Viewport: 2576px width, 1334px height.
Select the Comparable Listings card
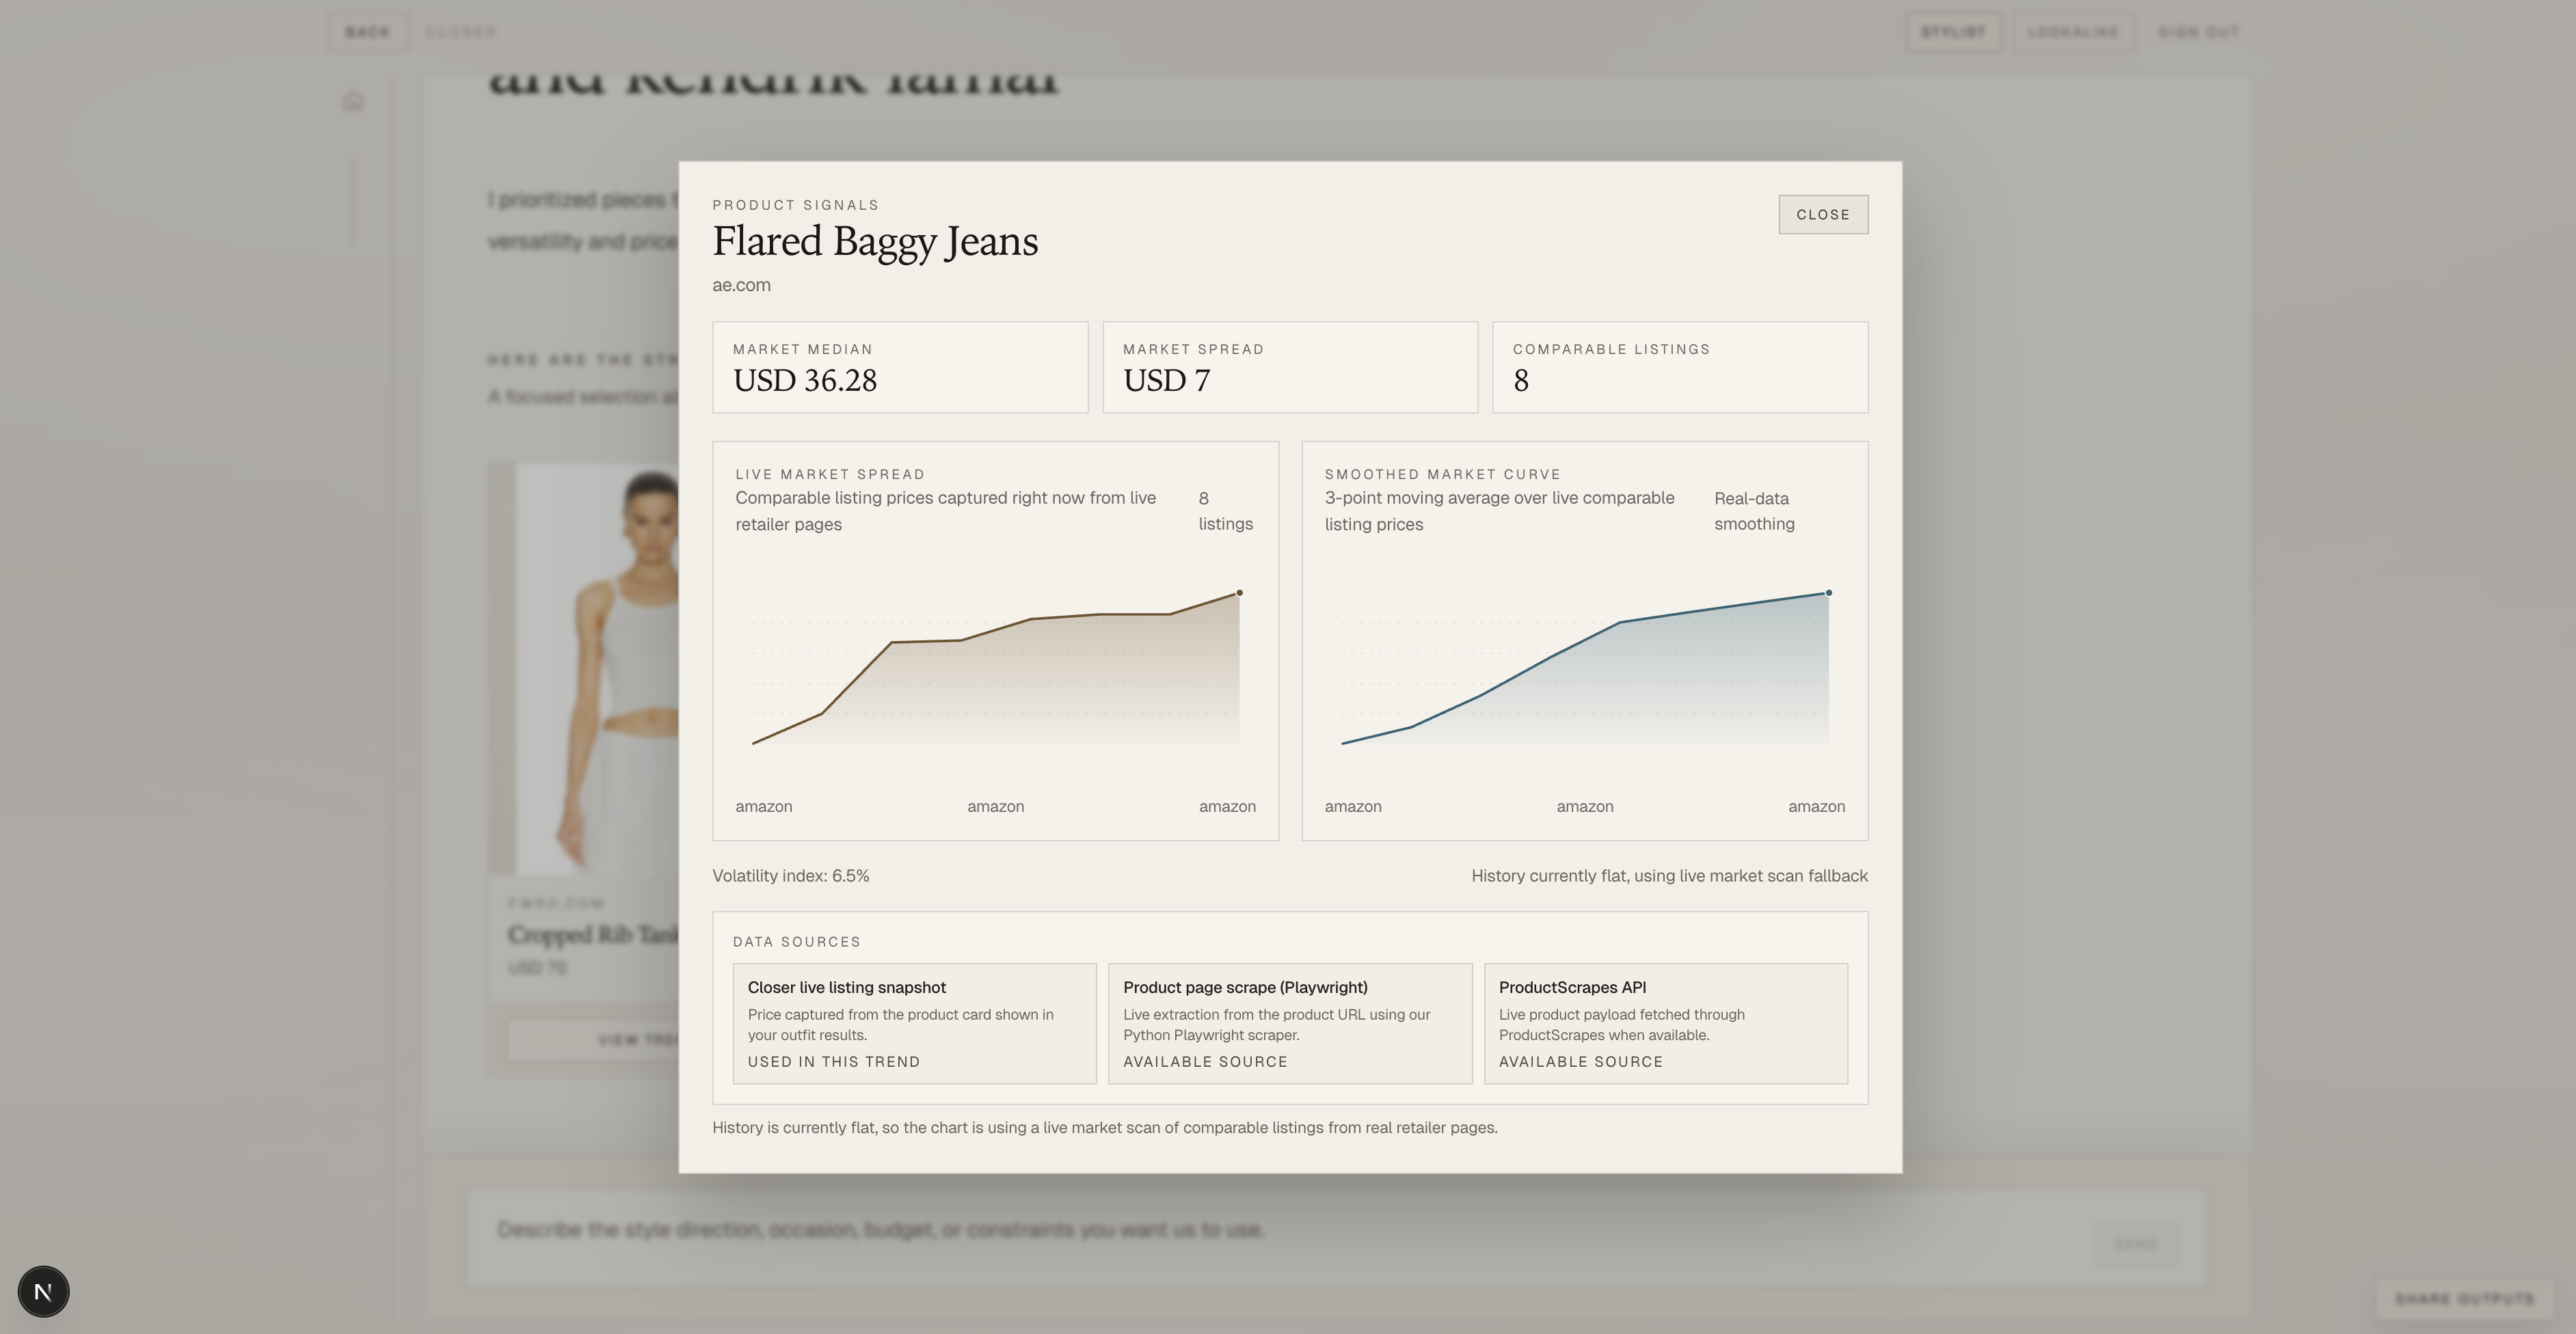pos(1679,367)
